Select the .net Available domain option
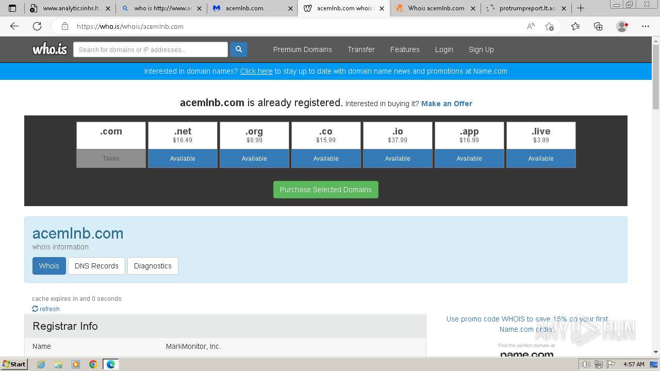Viewport: 660px width, 371px height. point(183,159)
